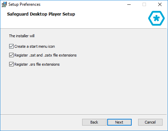This screenshot has width=168, height=131.
Task: Close the Setup Preferences dialog
Action: click(x=160, y=4)
